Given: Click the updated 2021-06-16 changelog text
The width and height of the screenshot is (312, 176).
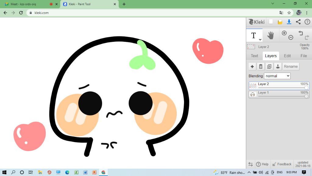Looking at the screenshot, I should coord(303,164).
